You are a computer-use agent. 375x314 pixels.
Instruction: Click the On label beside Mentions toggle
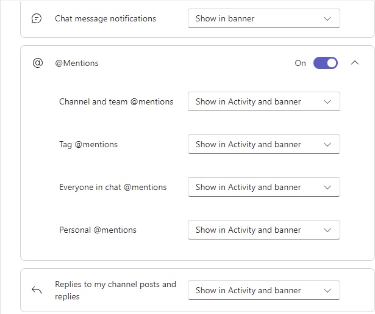pos(300,63)
